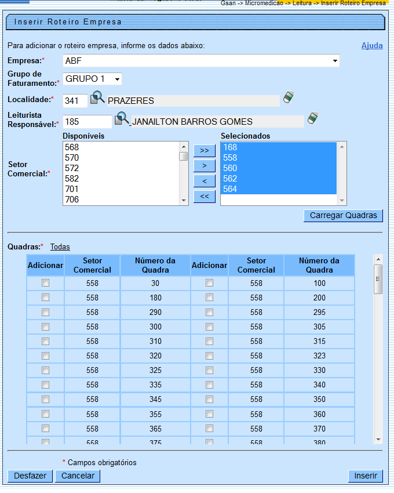This screenshot has width=394, height=493.
Task: Check Adicionar box for quadra 30
Action: coord(45,283)
